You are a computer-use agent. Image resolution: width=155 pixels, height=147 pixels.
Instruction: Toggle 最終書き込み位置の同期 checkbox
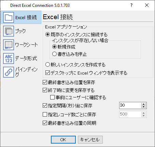(45, 123)
